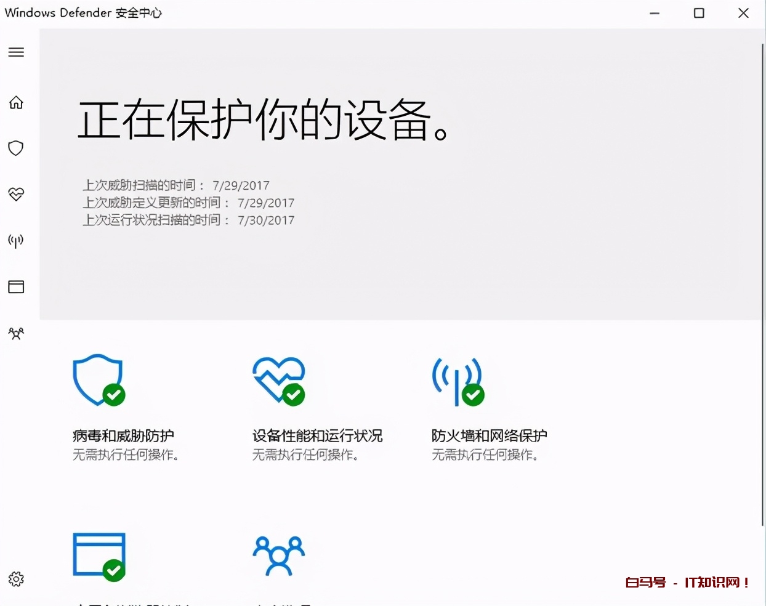Open settings with the gear icon
The height and width of the screenshot is (606, 766).
tap(15, 578)
